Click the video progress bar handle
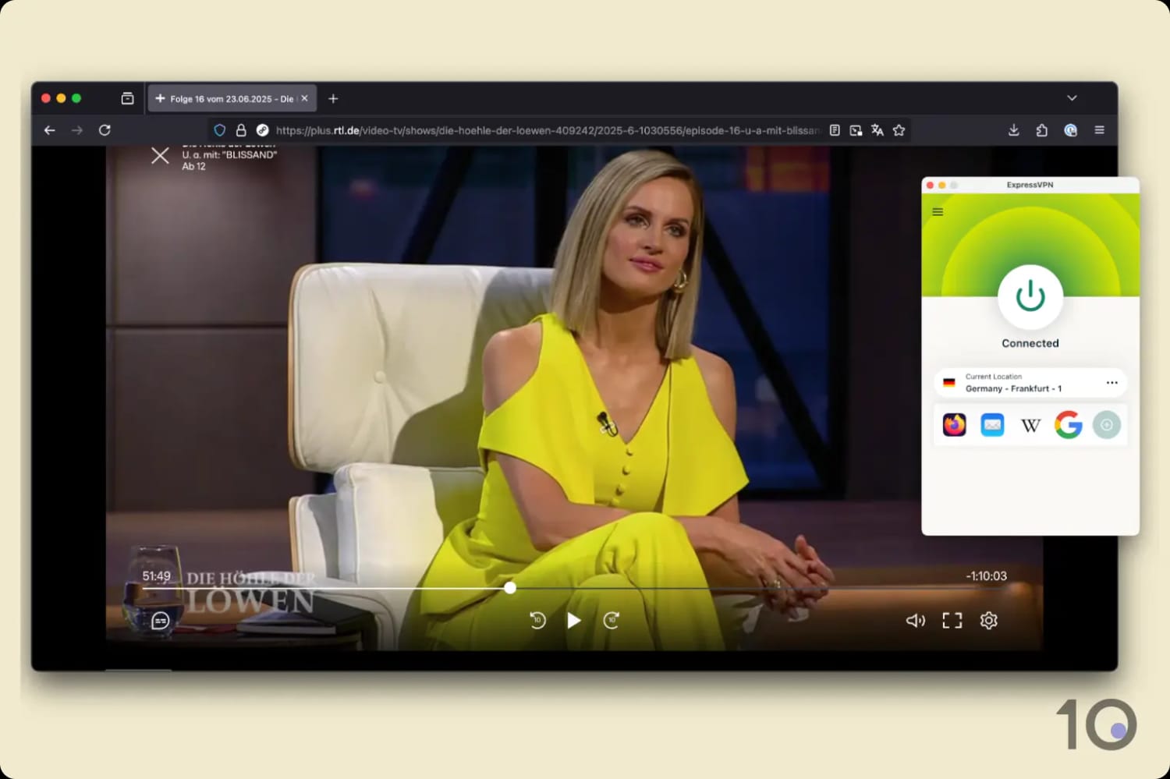 (510, 588)
